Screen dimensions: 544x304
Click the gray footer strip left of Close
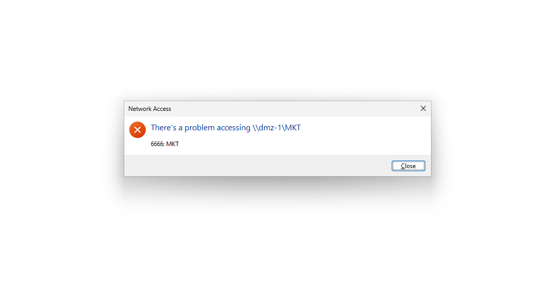point(258,166)
